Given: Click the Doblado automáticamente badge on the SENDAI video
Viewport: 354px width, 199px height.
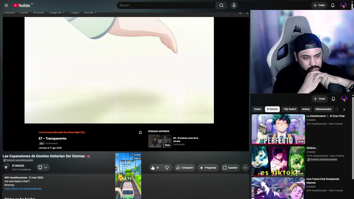Looking at the screenshot, I should click(x=322, y=159).
